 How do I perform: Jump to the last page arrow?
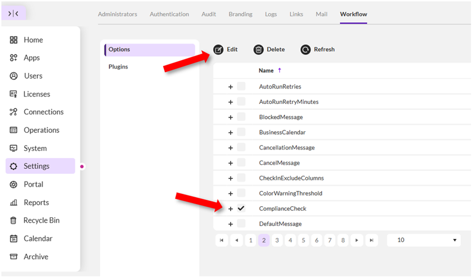(372, 240)
